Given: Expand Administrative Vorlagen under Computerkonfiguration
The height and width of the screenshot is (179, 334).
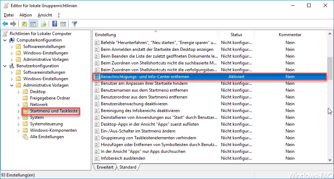Looking at the screenshot, I should click(12, 59).
